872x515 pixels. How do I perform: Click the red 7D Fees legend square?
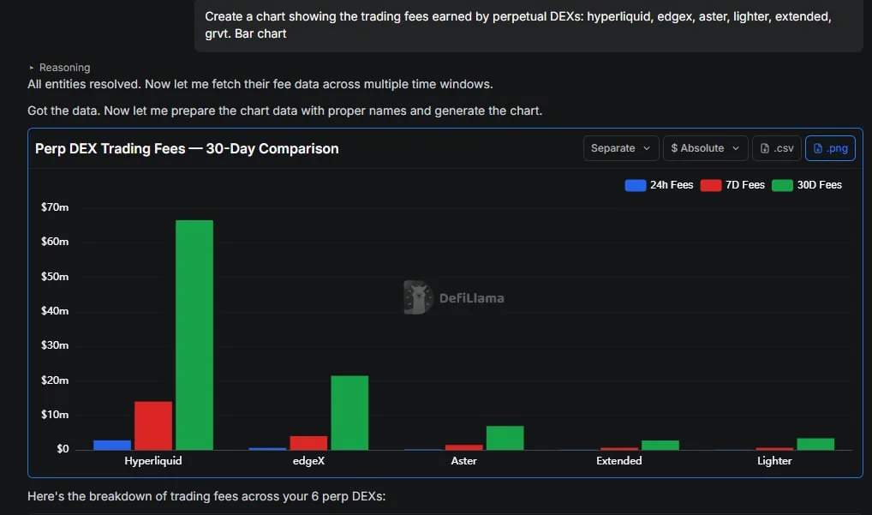(711, 184)
